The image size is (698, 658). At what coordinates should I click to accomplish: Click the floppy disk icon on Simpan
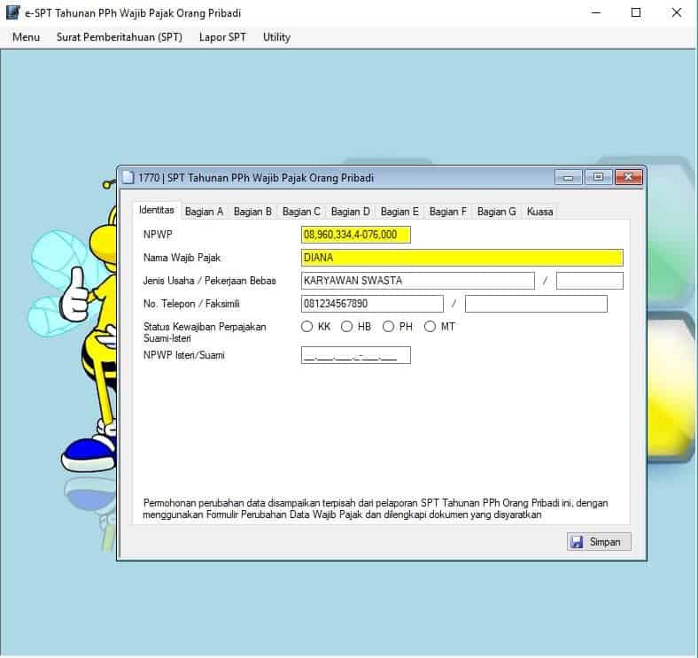click(577, 541)
